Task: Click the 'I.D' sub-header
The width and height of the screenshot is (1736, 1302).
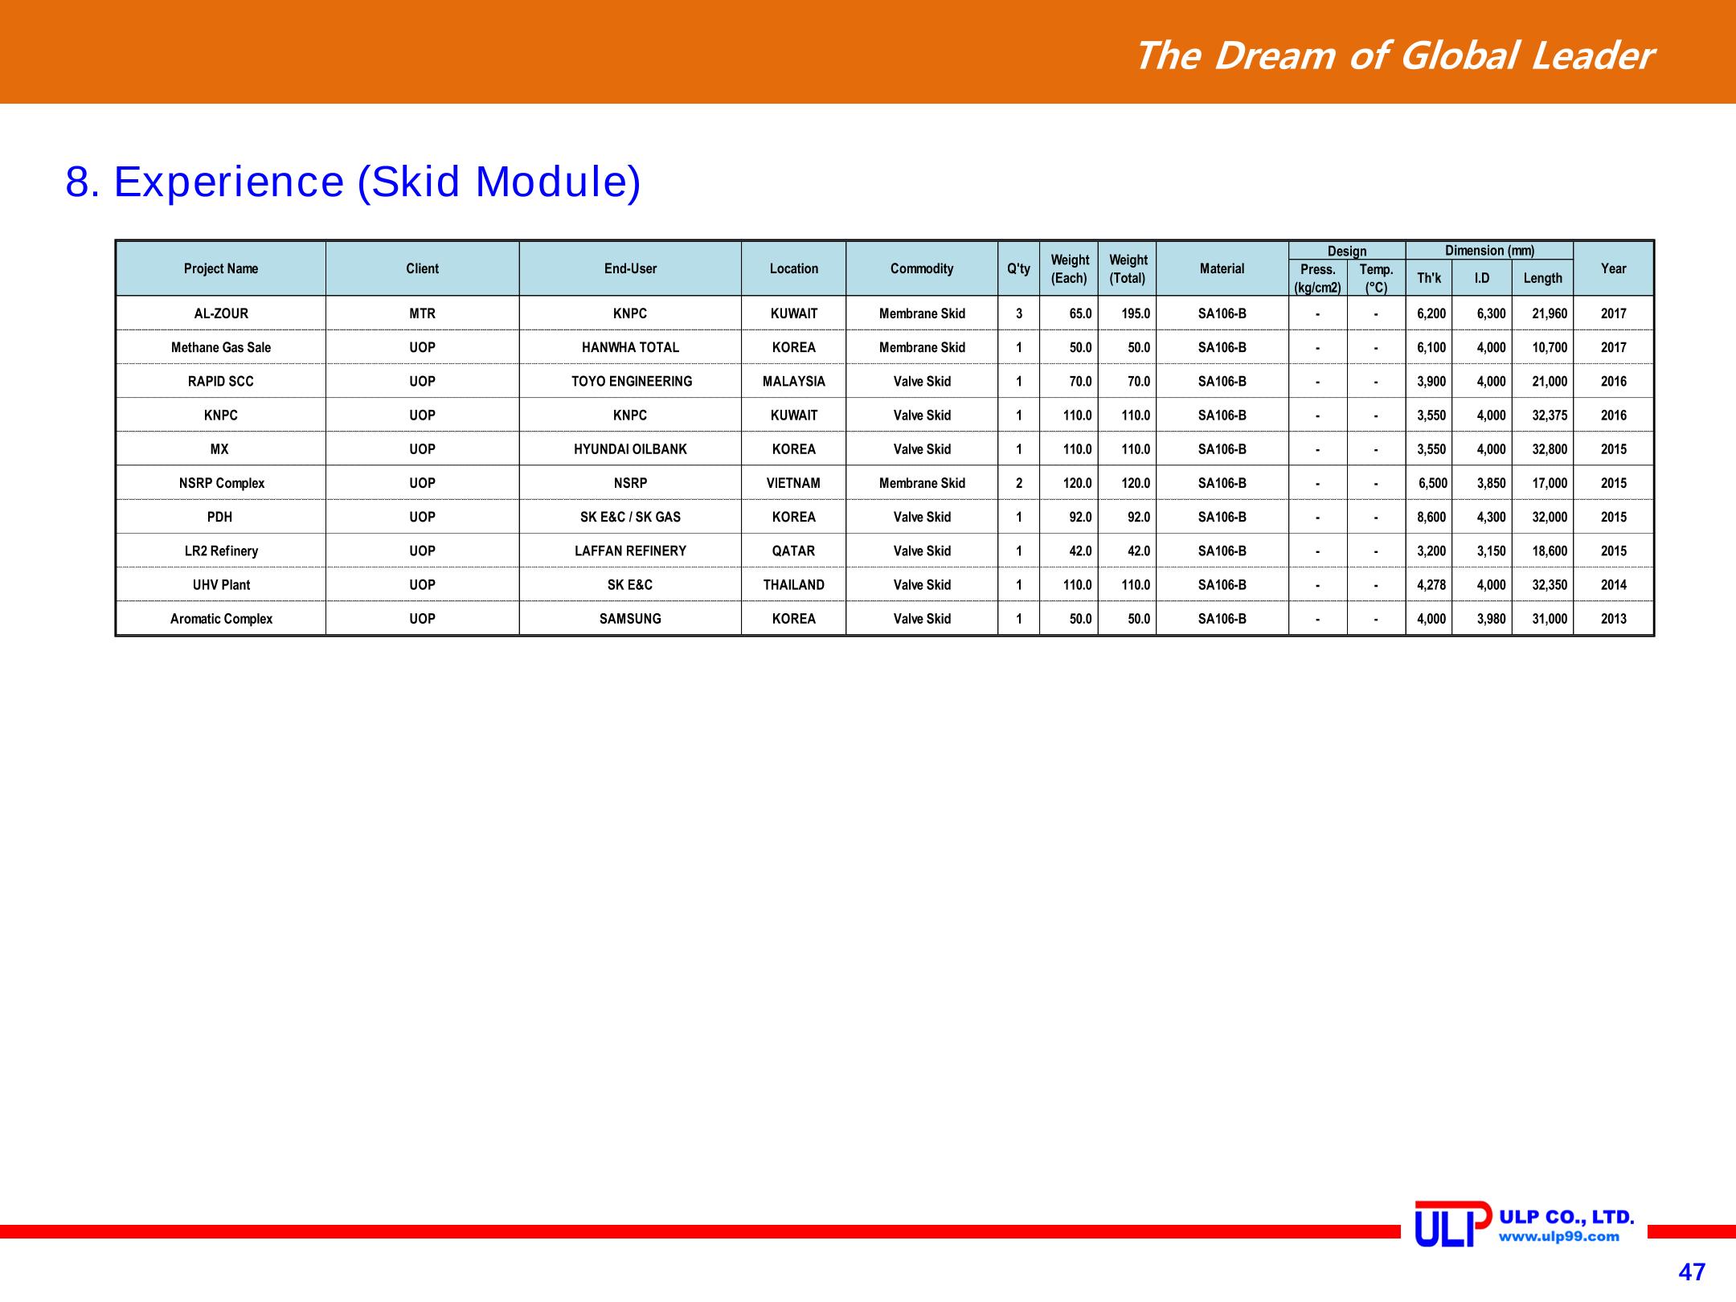Action: pos(1481,278)
